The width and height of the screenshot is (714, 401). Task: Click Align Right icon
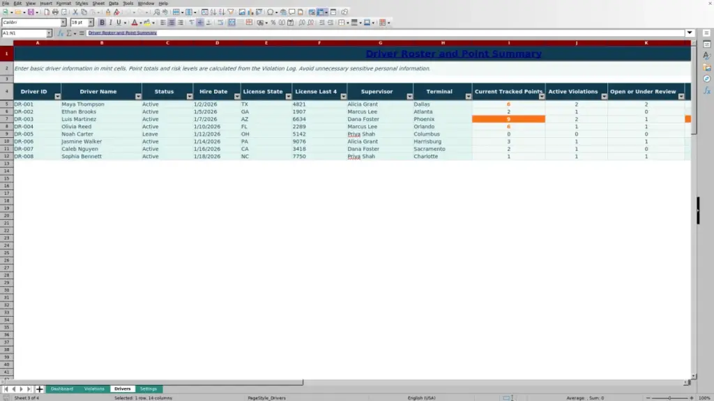(x=181, y=23)
